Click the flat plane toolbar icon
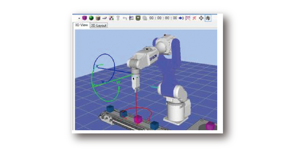 coord(104,18)
